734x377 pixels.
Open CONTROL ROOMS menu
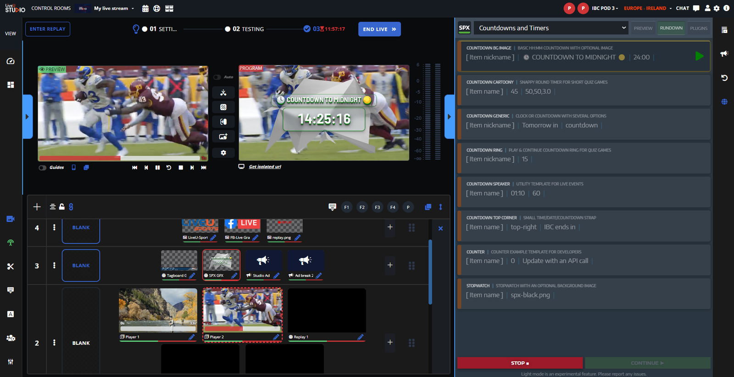(x=51, y=8)
